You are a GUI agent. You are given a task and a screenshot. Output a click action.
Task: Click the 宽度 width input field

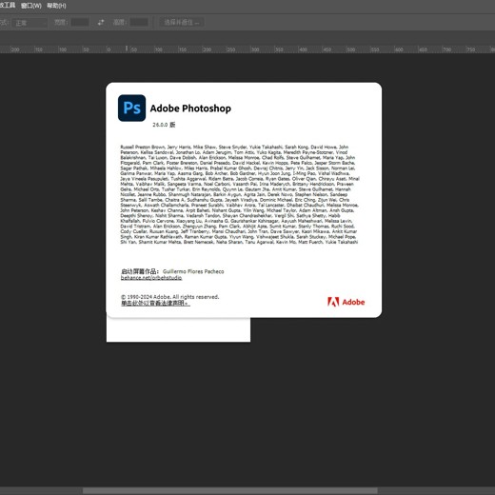(x=80, y=22)
